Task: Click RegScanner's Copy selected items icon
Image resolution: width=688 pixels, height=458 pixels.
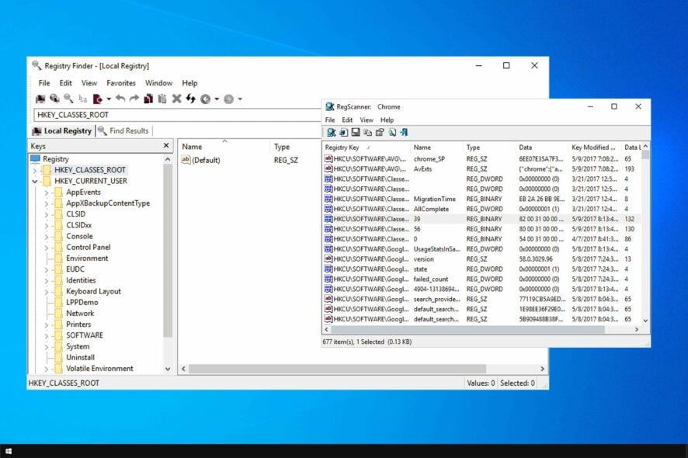Action: point(368,133)
